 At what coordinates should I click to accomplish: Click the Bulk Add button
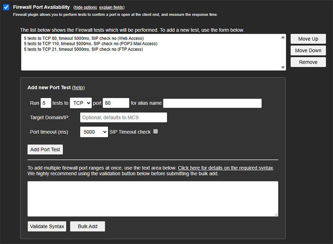tap(87, 226)
